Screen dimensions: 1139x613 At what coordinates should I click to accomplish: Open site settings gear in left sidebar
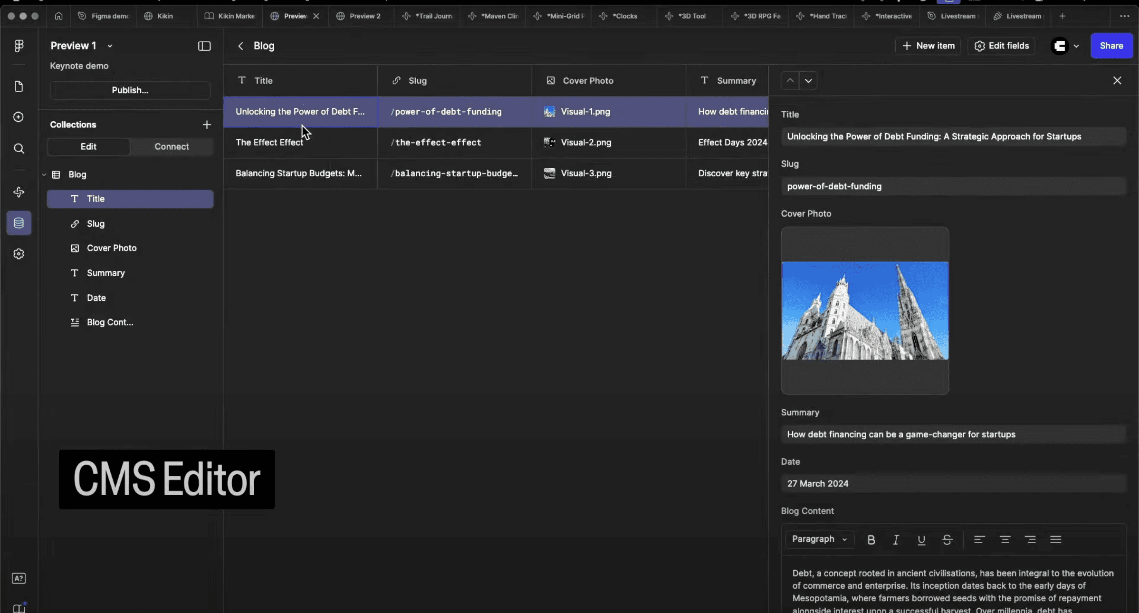[19, 254]
